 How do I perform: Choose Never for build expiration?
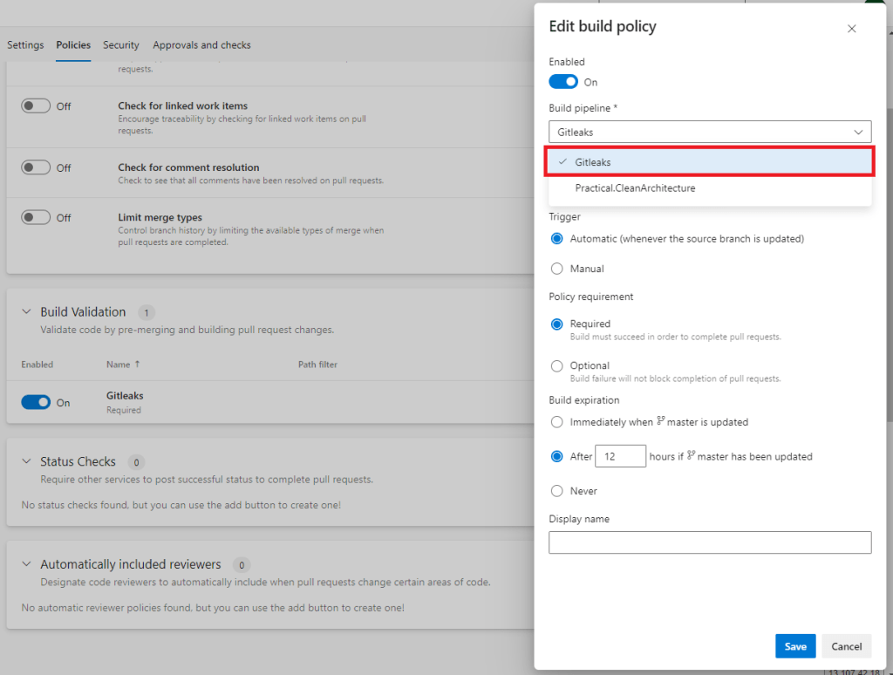557,491
